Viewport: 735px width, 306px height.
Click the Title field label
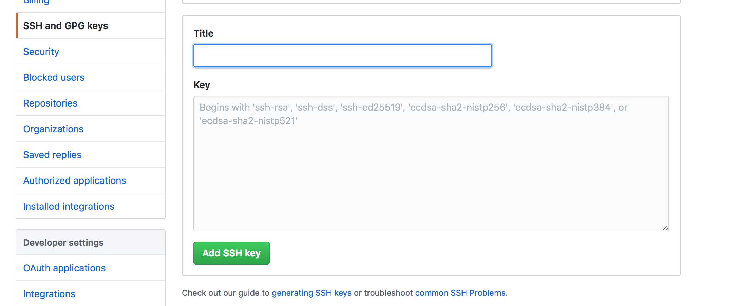203,33
